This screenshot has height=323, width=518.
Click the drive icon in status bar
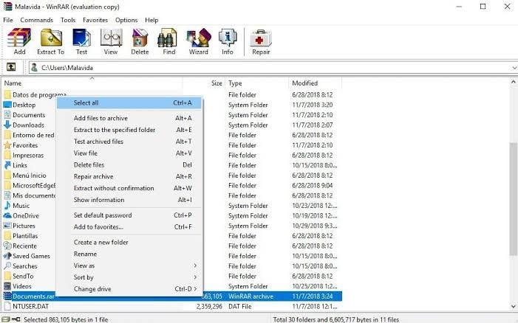[6, 319]
